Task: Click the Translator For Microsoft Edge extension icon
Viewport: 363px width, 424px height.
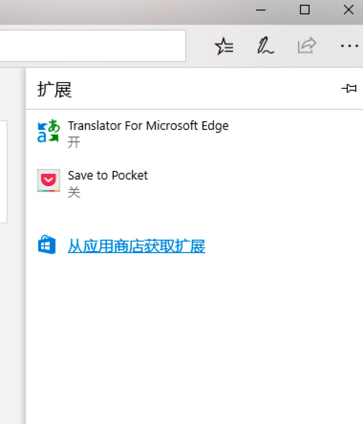Action: (49, 131)
